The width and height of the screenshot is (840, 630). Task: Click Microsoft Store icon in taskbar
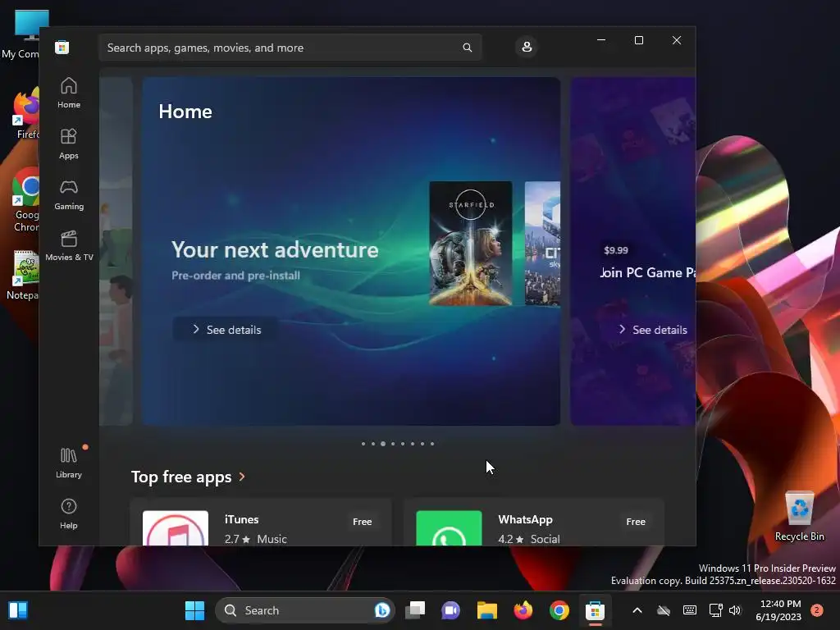[x=596, y=610]
